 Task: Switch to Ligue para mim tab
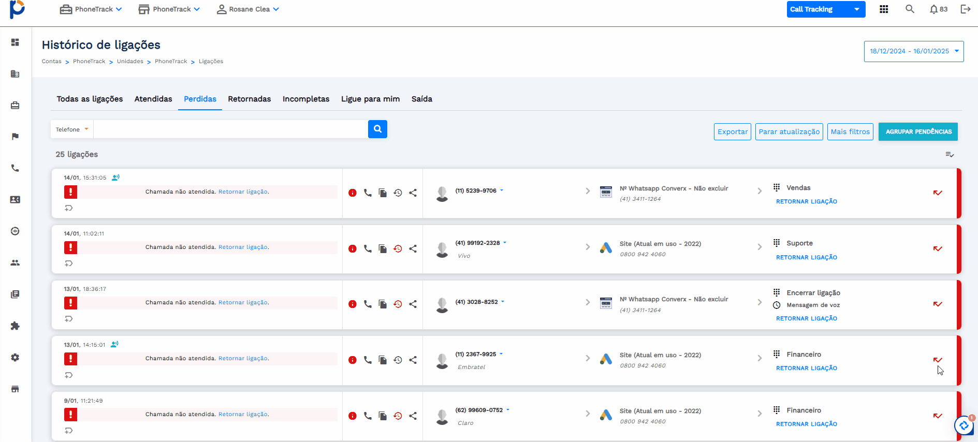(370, 99)
